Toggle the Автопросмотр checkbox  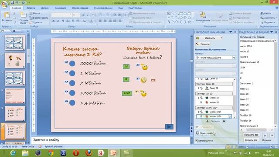click(x=197, y=140)
